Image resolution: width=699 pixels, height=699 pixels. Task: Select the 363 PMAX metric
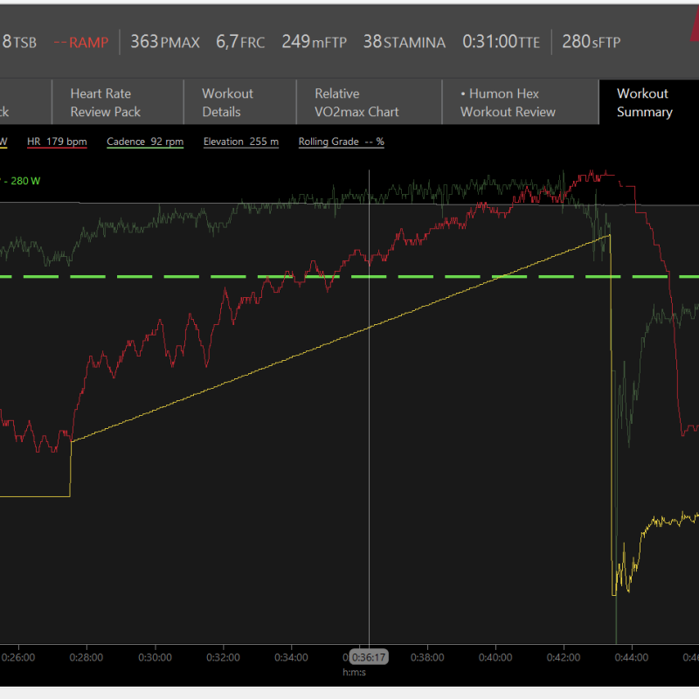(x=165, y=42)
